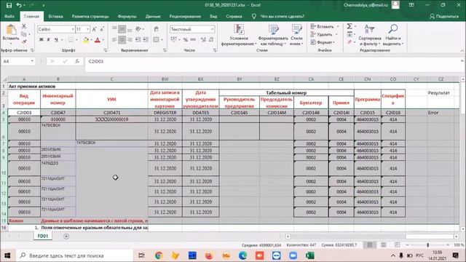The width and height of the screenshot is (466, 262).
Task: Click the Undo arrow in title bar
Action: click(x=19, y=5)
